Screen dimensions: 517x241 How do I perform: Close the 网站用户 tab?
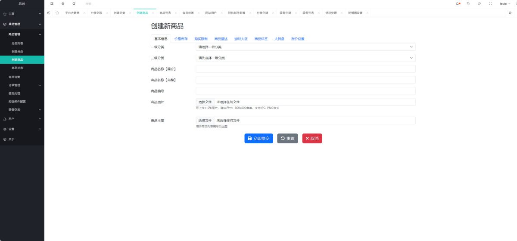(221, 13)
